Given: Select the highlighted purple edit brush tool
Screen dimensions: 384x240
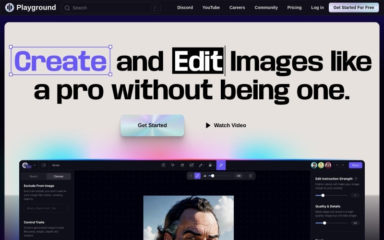Looking at the screenshot, I should pyautogui.click(x=221, y=165).
